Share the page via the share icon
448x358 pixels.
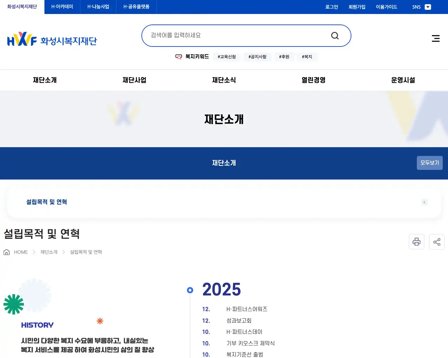[436, 242]
